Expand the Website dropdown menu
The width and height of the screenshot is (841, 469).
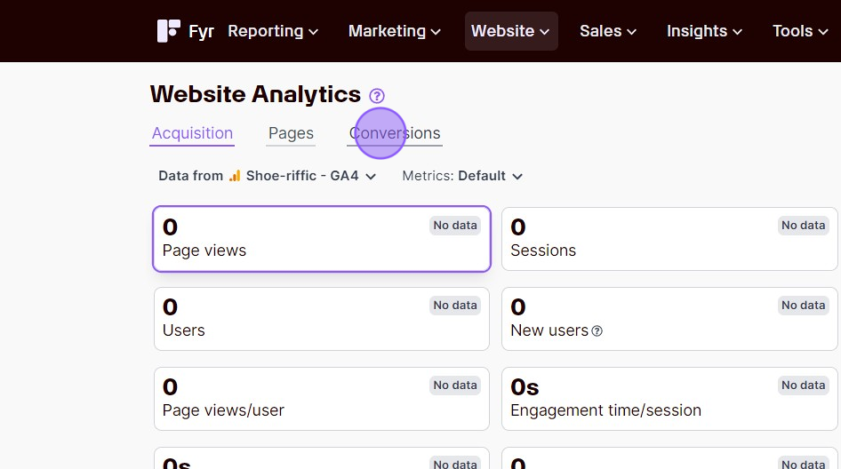(511, 31)
